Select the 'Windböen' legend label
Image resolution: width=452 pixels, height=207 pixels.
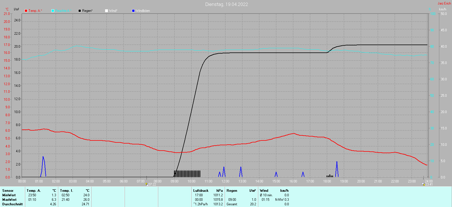click(x=143, y=11)
